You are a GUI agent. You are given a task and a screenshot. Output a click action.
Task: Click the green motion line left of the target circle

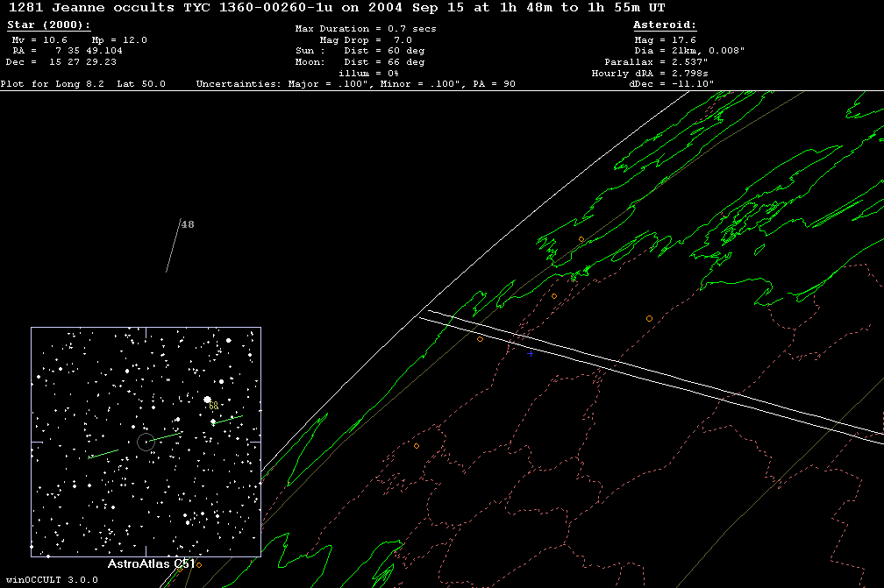[103, 453]
